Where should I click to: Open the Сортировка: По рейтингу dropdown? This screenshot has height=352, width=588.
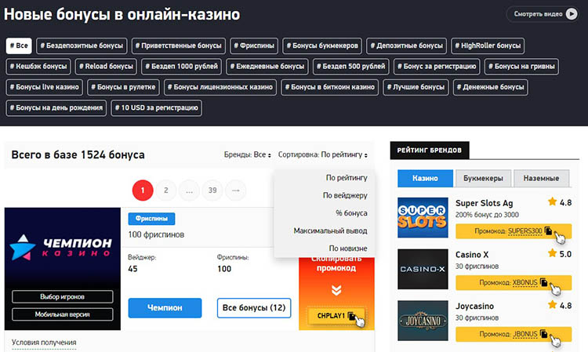322,154
